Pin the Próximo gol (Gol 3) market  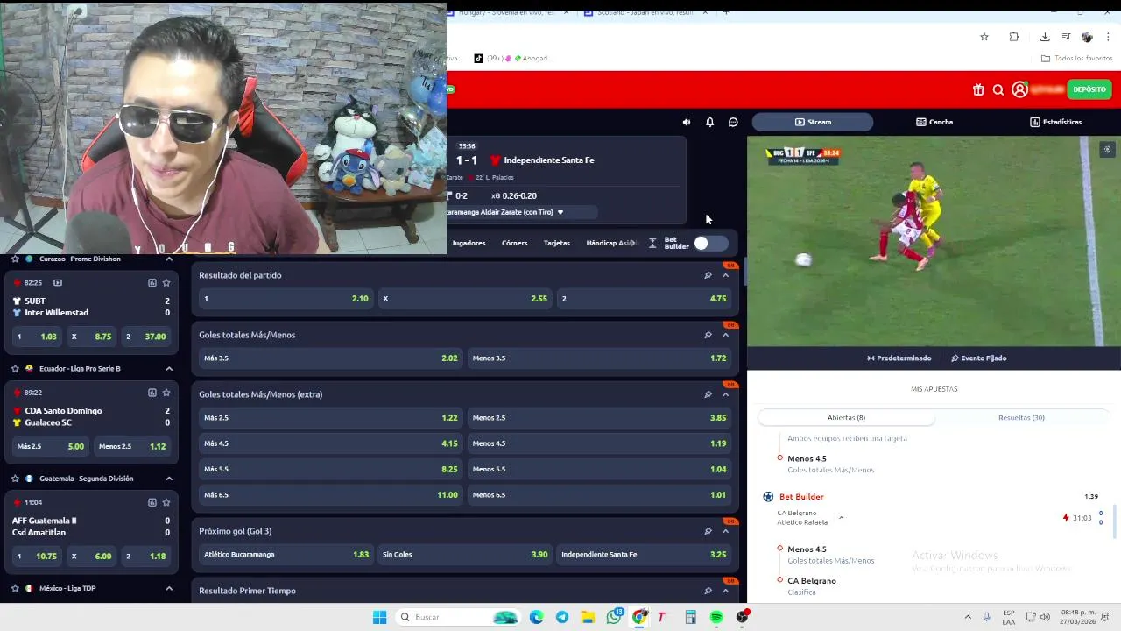(708, 531)
